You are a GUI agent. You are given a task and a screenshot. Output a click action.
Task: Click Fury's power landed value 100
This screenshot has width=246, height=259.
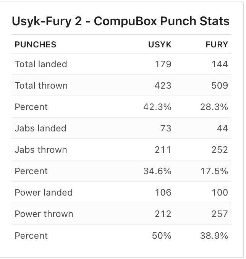pyautogui.click(x=220, y=193)
